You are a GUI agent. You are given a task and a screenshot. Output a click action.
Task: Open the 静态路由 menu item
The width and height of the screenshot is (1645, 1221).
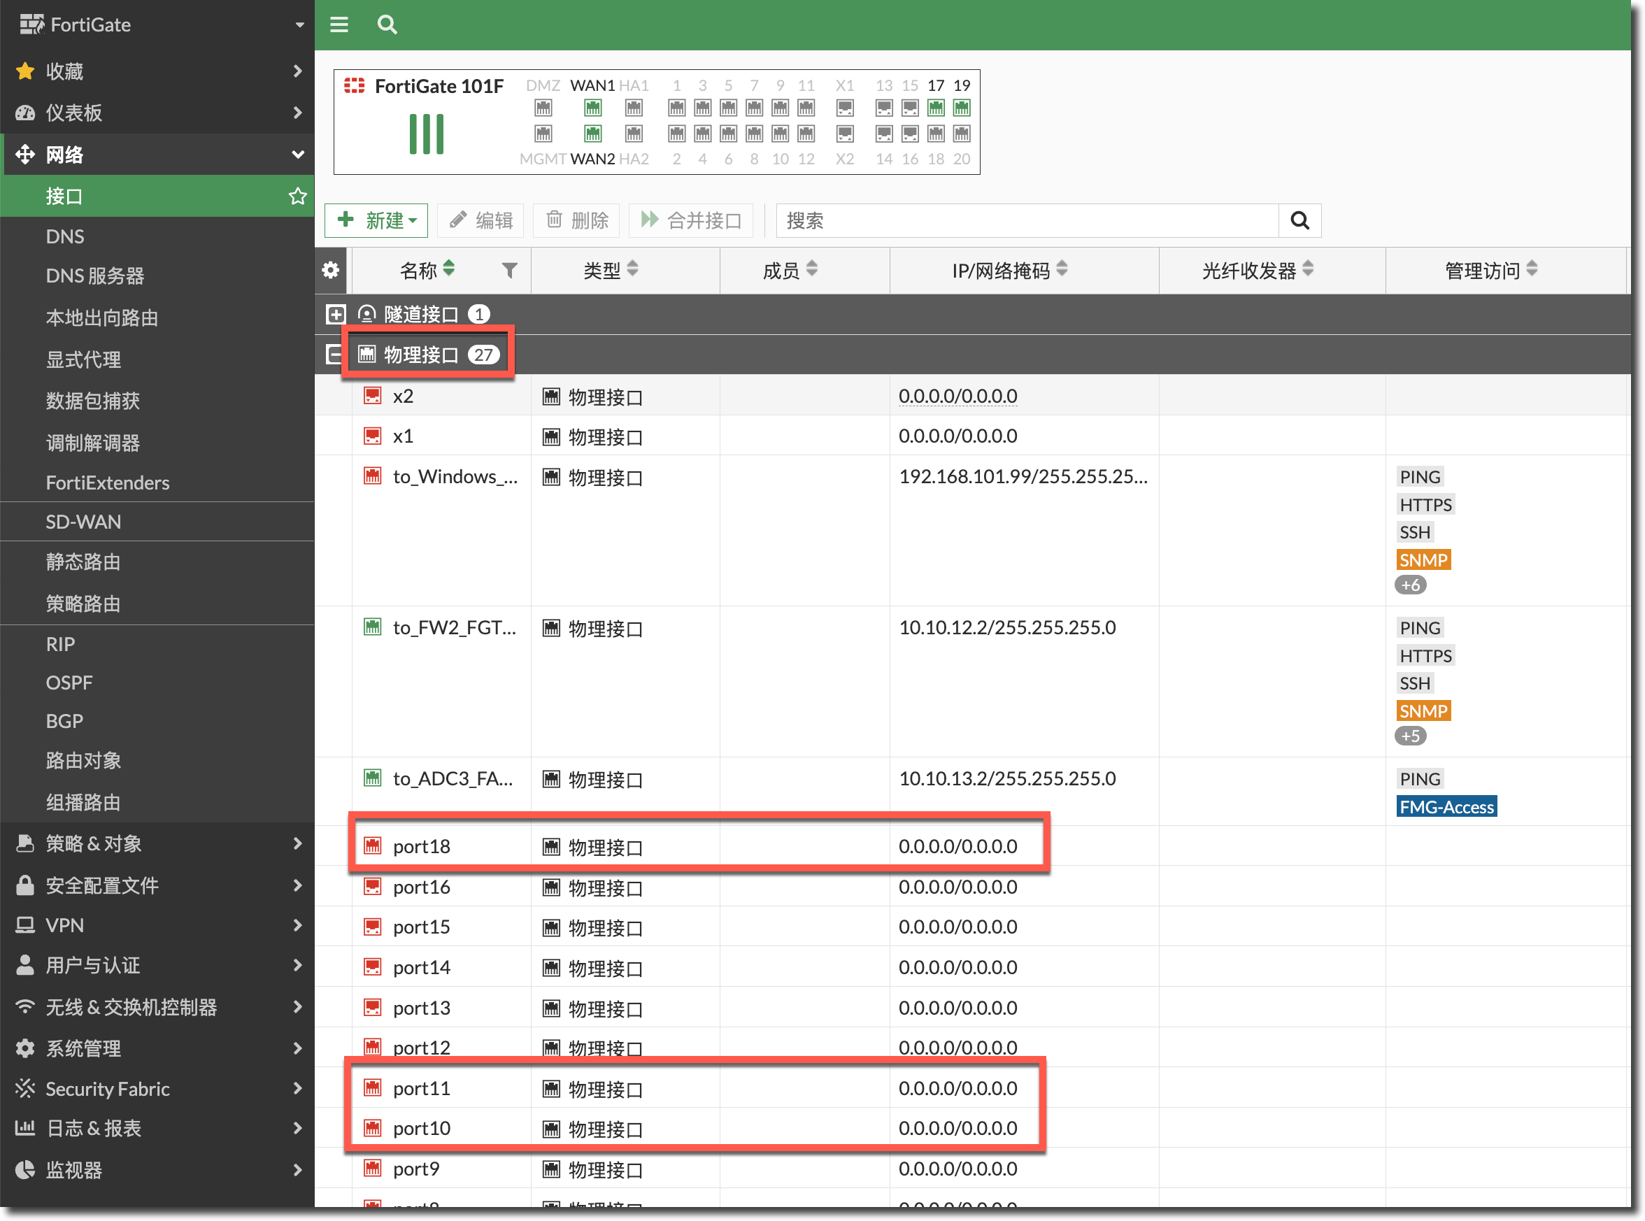83,562
